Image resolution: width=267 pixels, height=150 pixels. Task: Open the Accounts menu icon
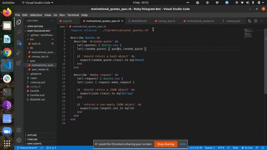pos(19,130)
